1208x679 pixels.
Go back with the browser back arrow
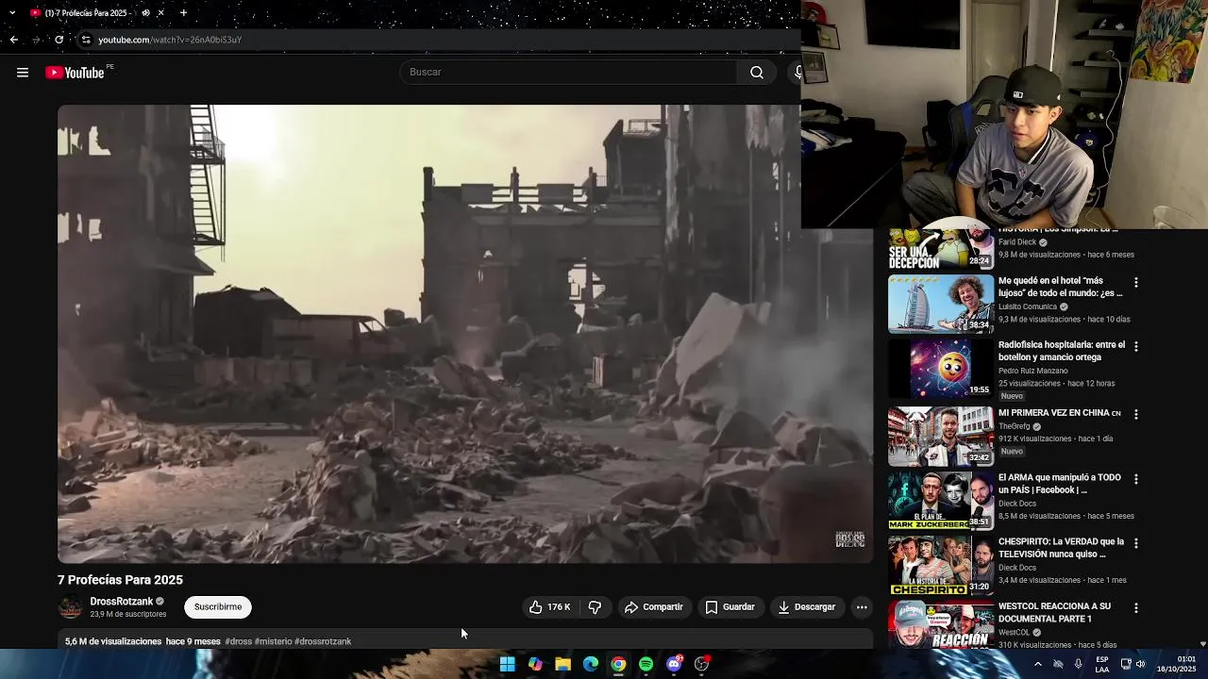(13, 40)
